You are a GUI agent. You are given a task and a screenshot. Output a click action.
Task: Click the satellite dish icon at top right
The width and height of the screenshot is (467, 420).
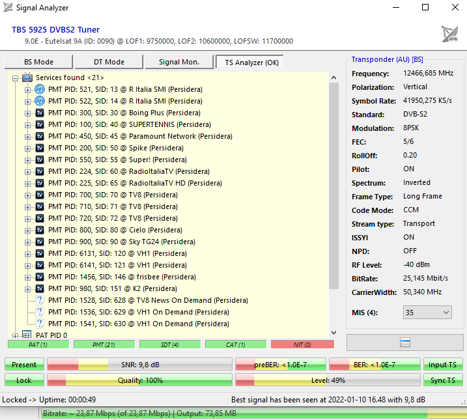[x=449, y=34]
